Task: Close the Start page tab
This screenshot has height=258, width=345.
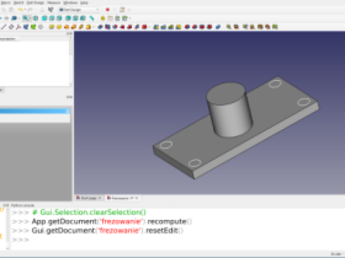Action: (x=100, y=198)
